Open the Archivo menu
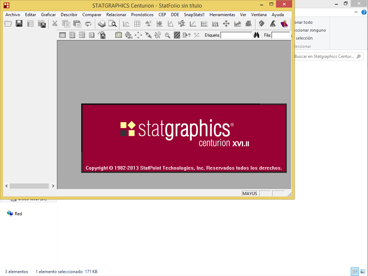This screenshot has width=368, height=276. [x=13, y=14]
